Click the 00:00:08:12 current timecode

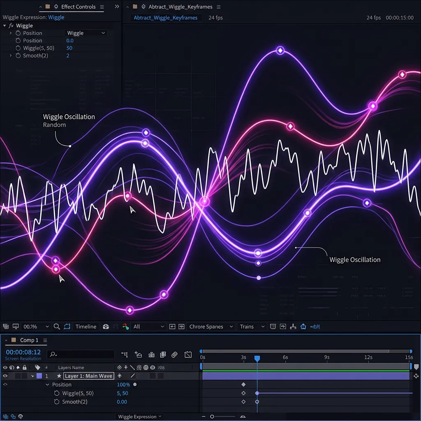(23, 352)
